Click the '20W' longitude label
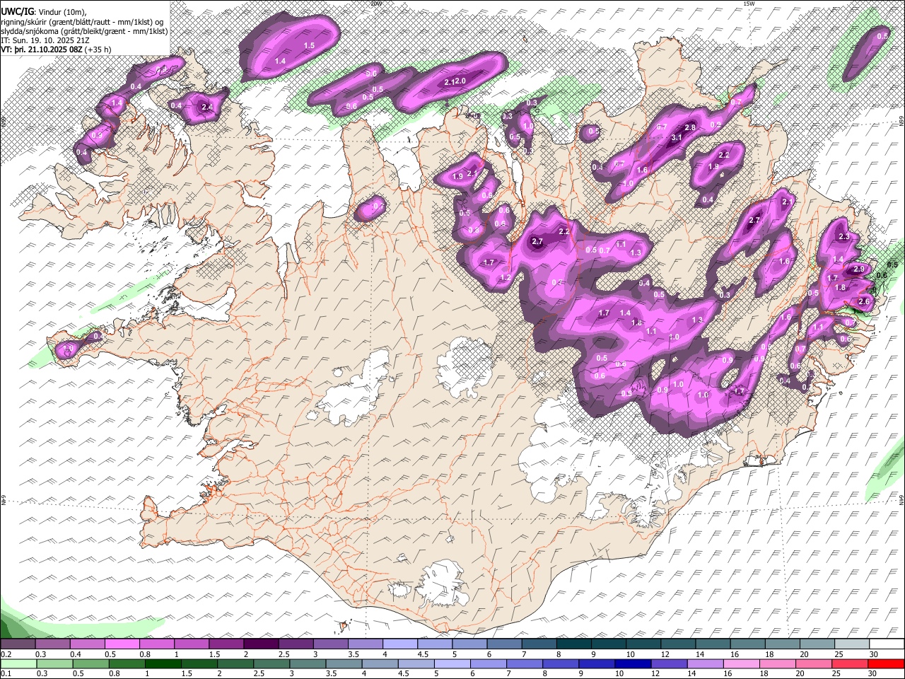 [375, 4]
